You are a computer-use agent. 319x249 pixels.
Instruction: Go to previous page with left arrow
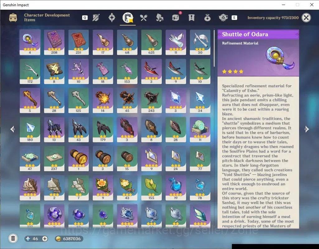[x=13, y=129]
